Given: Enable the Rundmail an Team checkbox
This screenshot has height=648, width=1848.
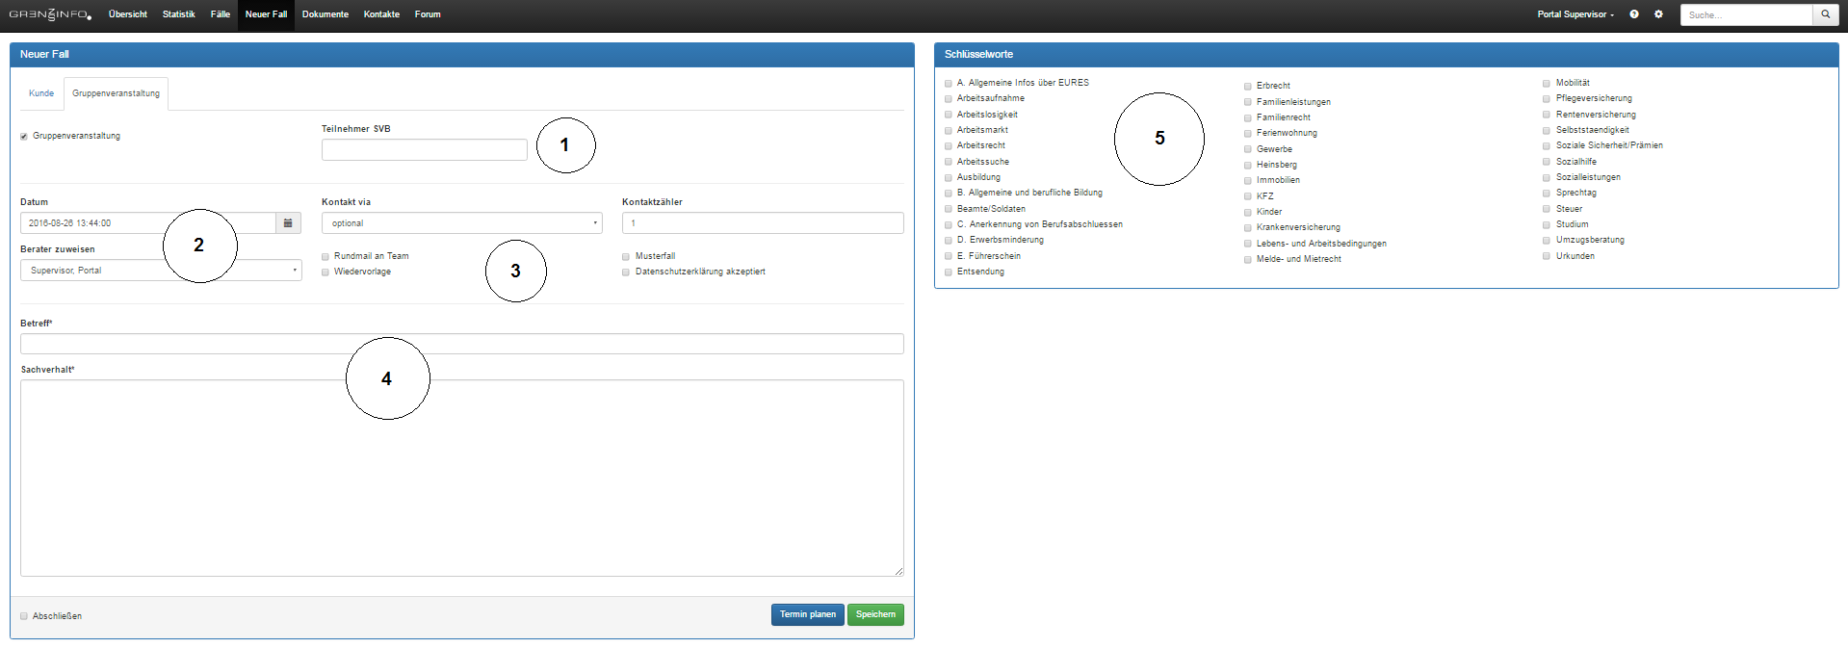Looking at the screenshot, I should pos(325,257).
